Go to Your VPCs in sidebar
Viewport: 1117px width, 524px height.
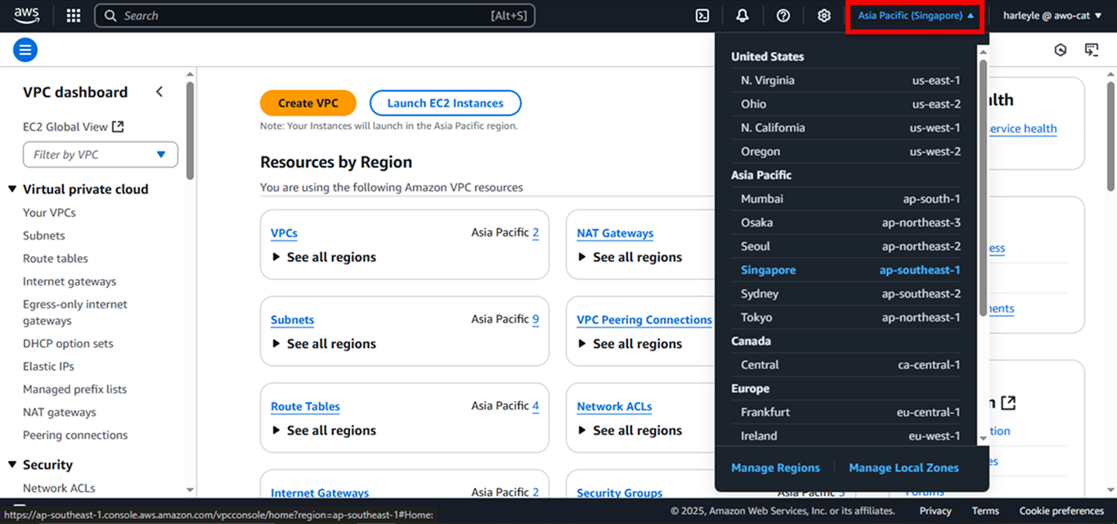coord(49,213)
